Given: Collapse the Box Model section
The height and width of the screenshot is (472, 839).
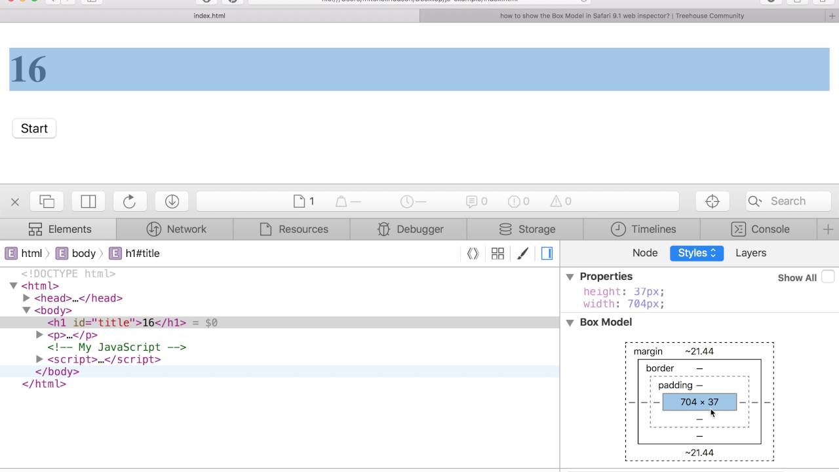Looking at the screenshot, I should 570,323.
